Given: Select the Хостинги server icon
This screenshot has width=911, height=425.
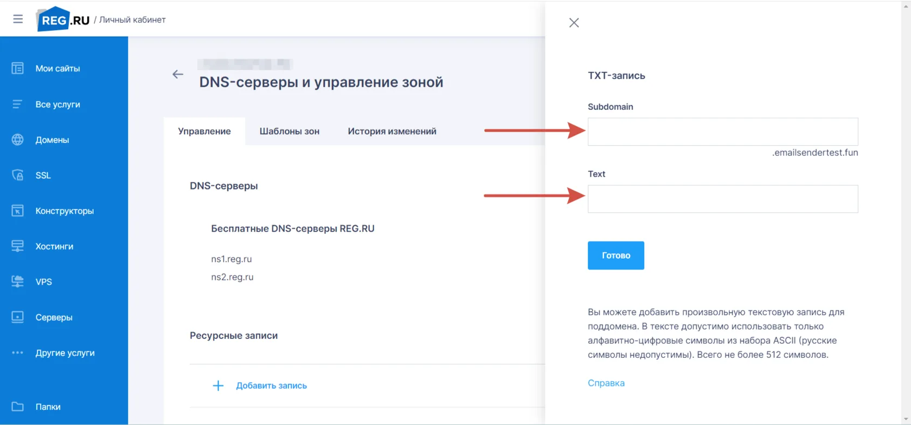Looking at the screenshot, I should coord(17,246).
